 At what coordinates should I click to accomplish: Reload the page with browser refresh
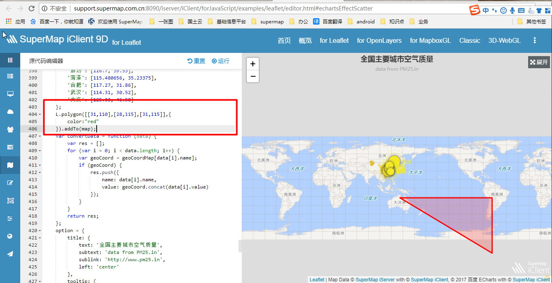tap(32, 8)
